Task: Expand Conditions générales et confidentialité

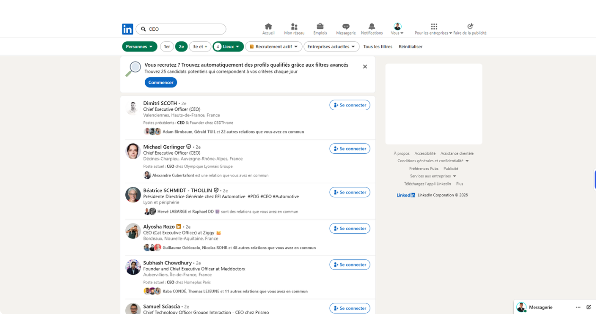Action: [433, 161]
